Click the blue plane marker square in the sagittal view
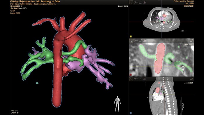The width and height of the screenshot is (204, 115). 131,113
